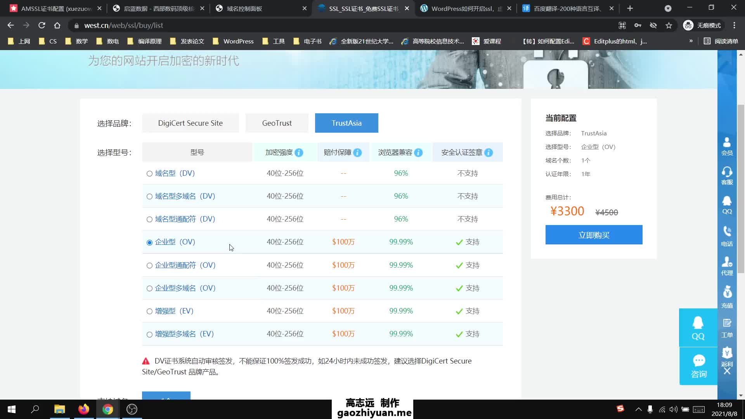745x419 pixels.
Task: Choose the DigiCert Secure Site brand
Action: point(190,123)
